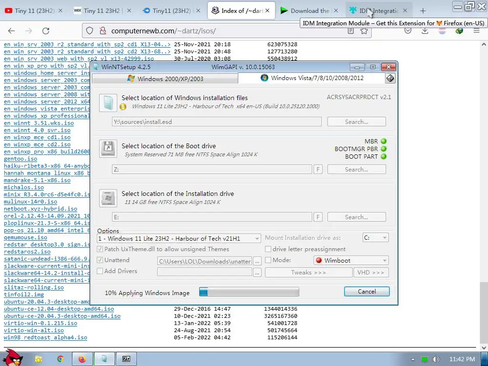Click the Angry Birds Start button
This screenshot has width=488, height=366.
tap(12, 358)
